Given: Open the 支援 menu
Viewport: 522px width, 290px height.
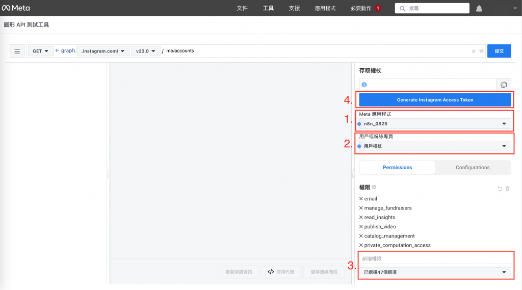Looking at the screenshot, I should pyautogui.click(x=294, y=8).
